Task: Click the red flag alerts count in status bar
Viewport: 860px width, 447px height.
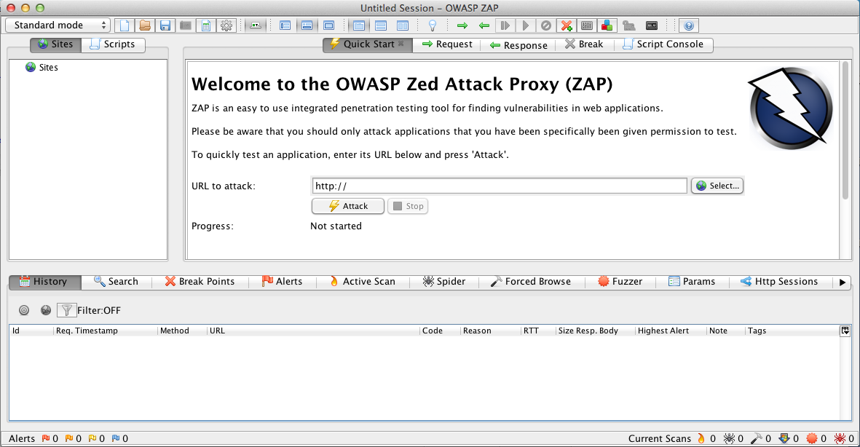Action: tap(50, 439)
